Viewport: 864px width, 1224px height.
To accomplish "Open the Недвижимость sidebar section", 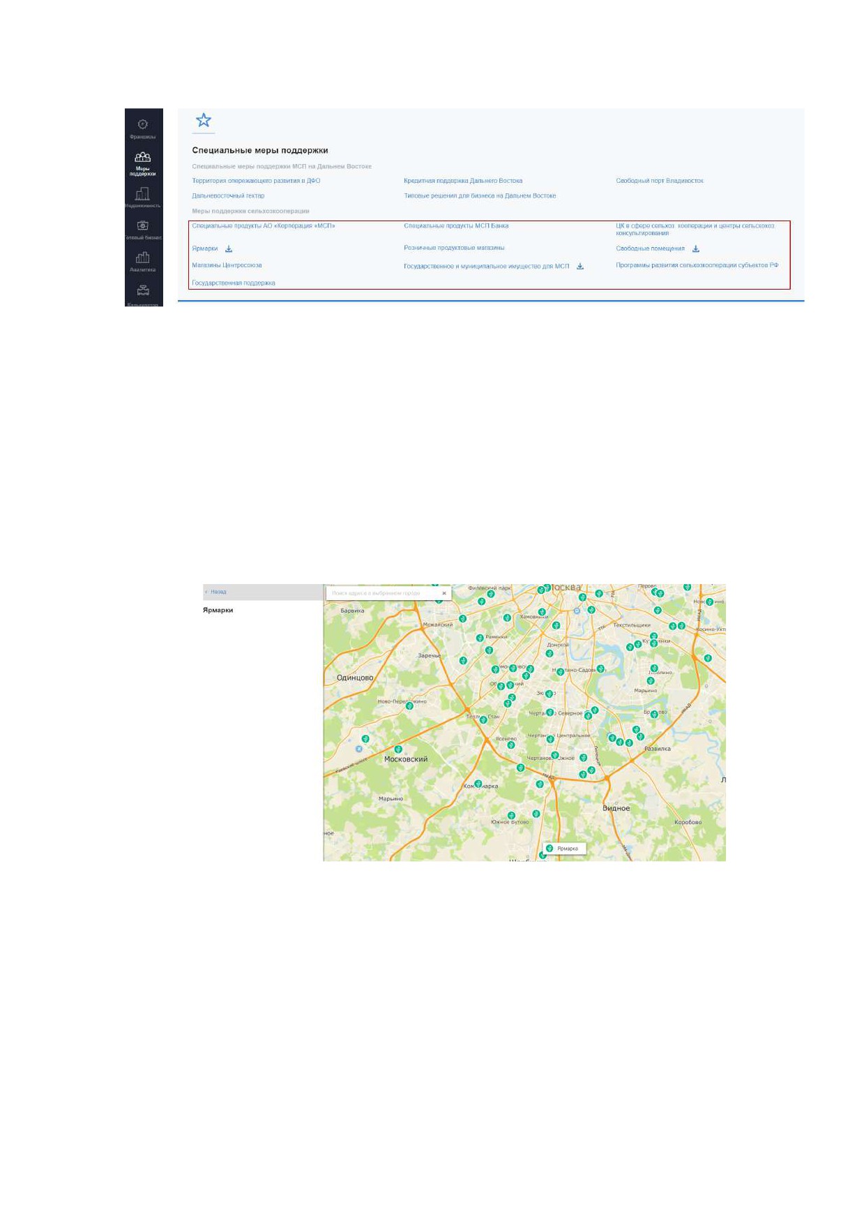I will [142, 197].
